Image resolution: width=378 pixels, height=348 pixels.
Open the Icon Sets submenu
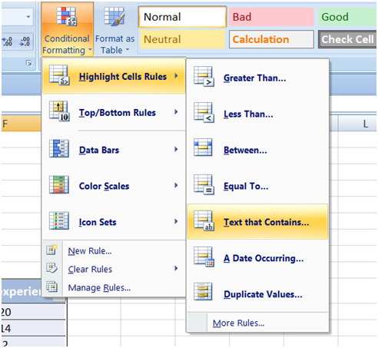114,222
